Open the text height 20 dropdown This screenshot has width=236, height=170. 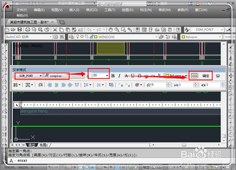pyautogui.click(x=107, y=76)
